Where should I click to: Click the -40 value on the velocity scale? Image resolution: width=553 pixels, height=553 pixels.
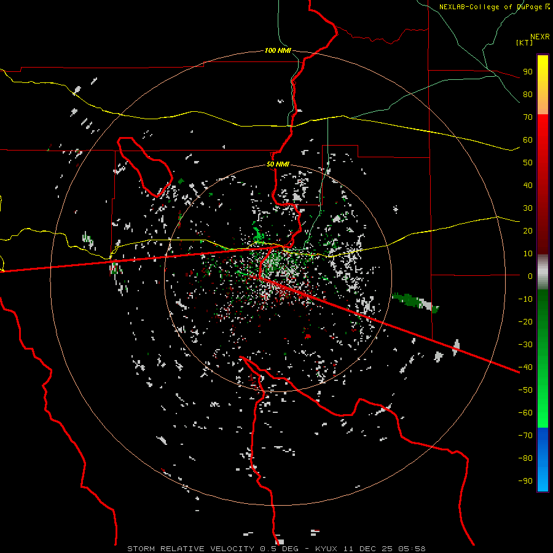[x=525, y=367]
